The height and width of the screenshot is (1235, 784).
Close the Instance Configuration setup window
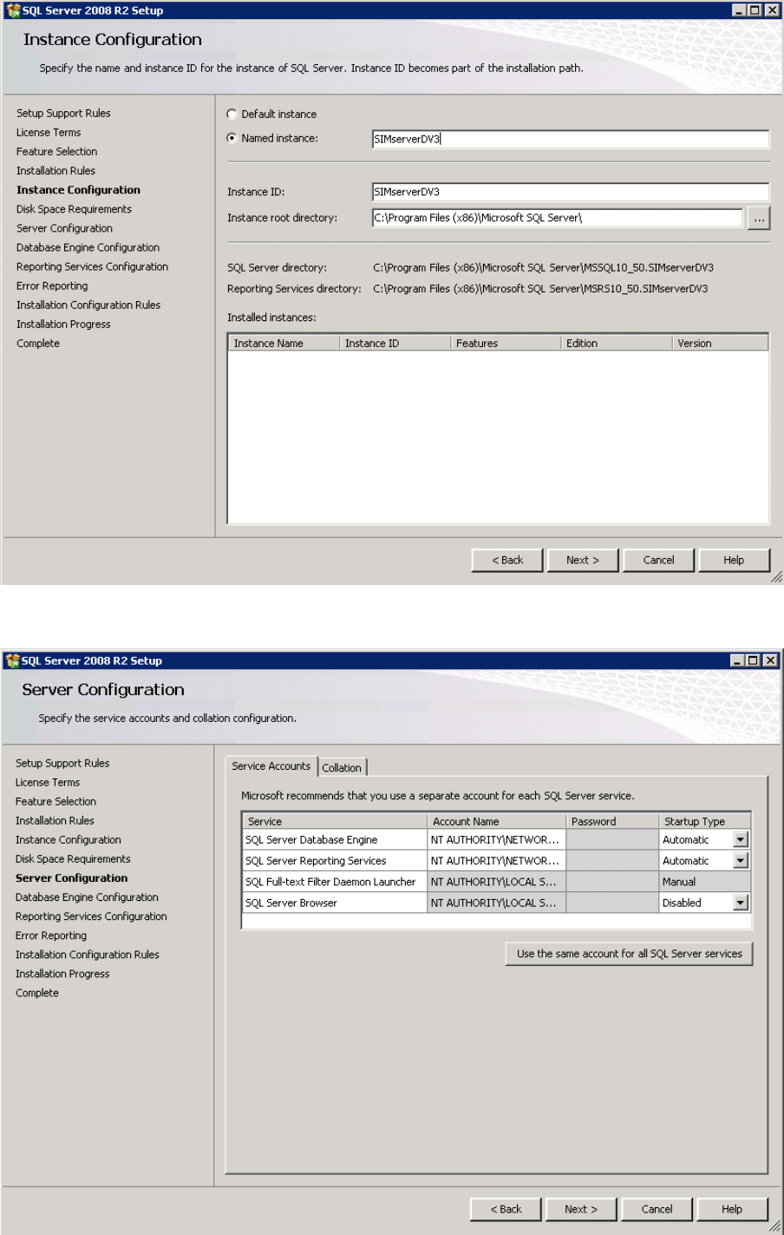pyautogui.click(x=771, y=10)
